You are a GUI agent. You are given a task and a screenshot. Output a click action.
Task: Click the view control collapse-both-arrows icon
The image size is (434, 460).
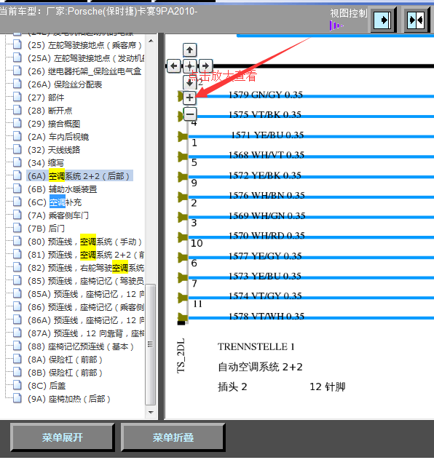coord(417,20)
